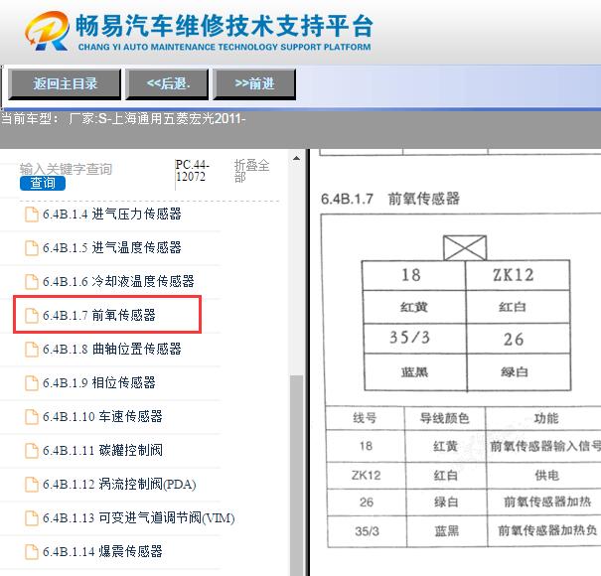Open 6.4B.1.4 进气压力传感器
The width and height of the screenshot is (601, 576).
112,214
